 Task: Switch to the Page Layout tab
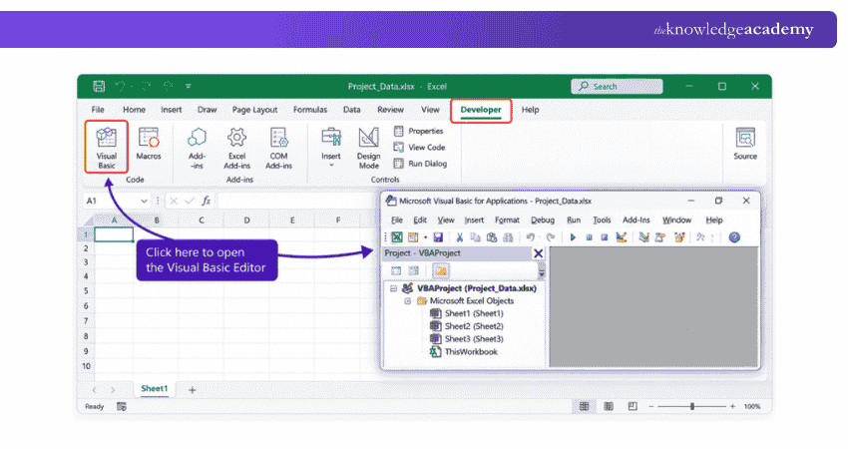[x=254, y=110]
